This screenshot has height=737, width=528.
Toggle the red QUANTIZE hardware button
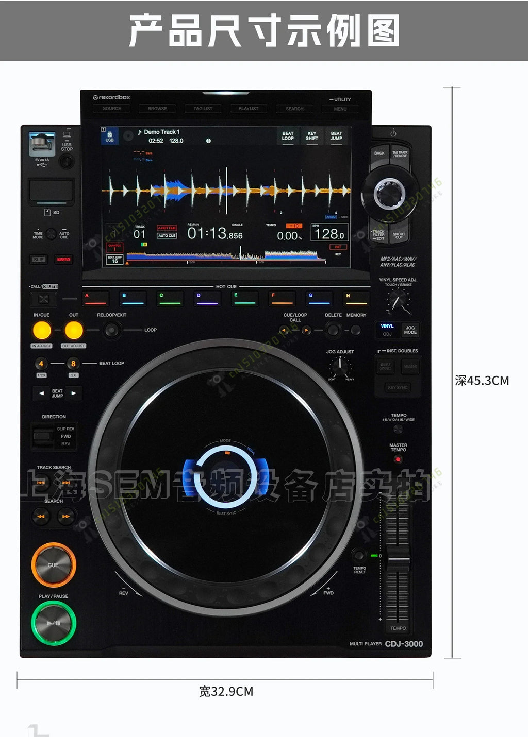(63, 260)
